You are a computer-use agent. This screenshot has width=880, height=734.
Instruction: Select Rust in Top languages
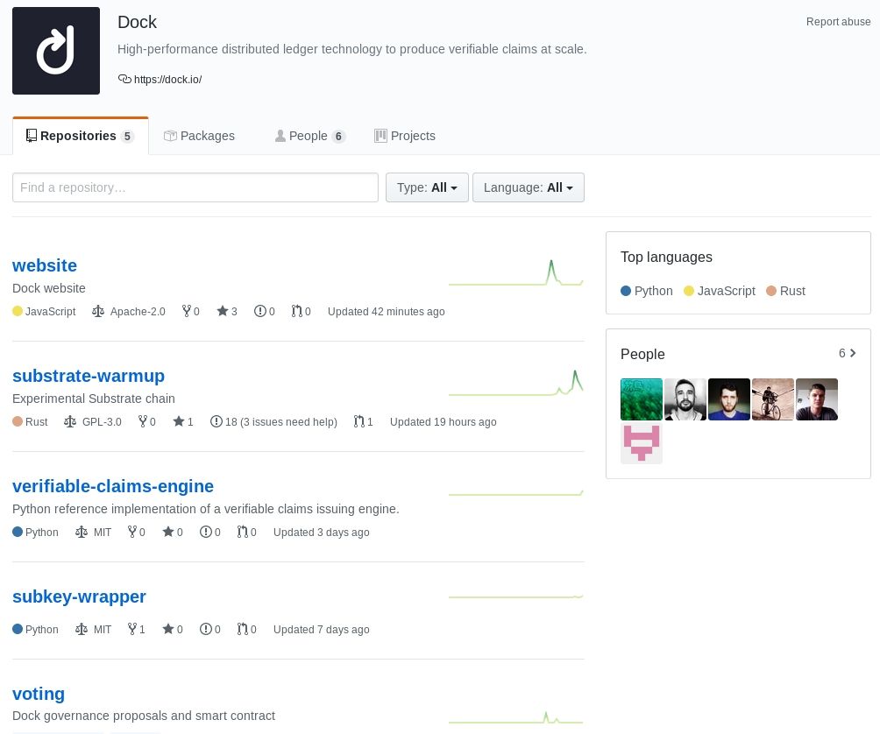tap(785, 291)
